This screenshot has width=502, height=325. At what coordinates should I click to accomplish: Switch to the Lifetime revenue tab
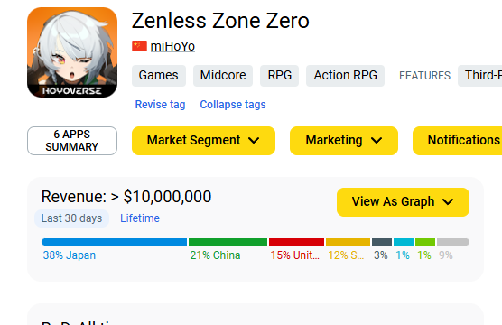tap(140, 218)
